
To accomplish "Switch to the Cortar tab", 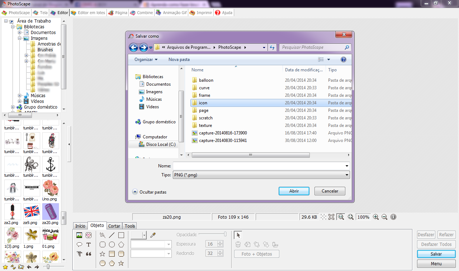I will point(114,226).
